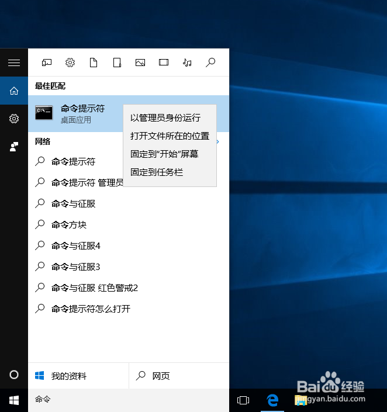Image resolution: width=387 pixels, height=412 pixels.
Task: Open the Windows Start button
Action: coord(14,400)
